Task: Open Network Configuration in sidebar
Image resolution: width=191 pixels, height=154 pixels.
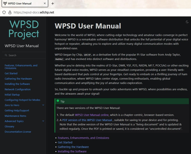Action: (x=18, y=89)
